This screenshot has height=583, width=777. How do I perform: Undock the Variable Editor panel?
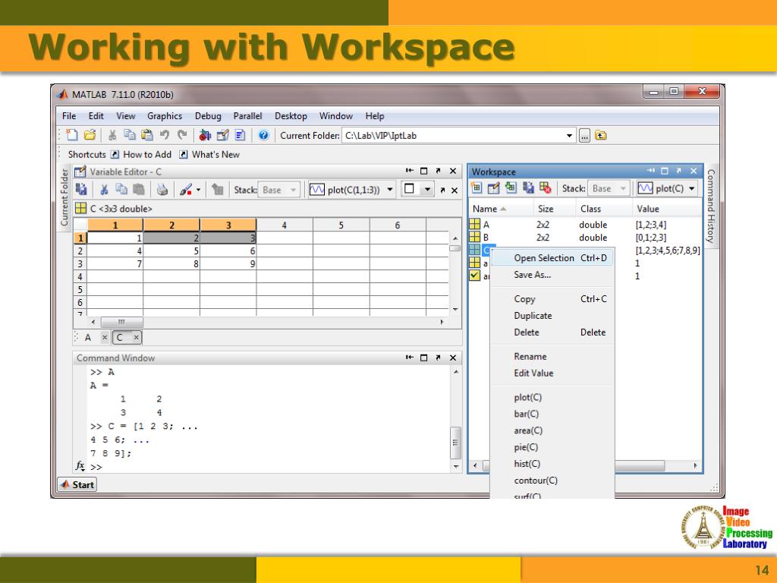[x=438, y=171]
